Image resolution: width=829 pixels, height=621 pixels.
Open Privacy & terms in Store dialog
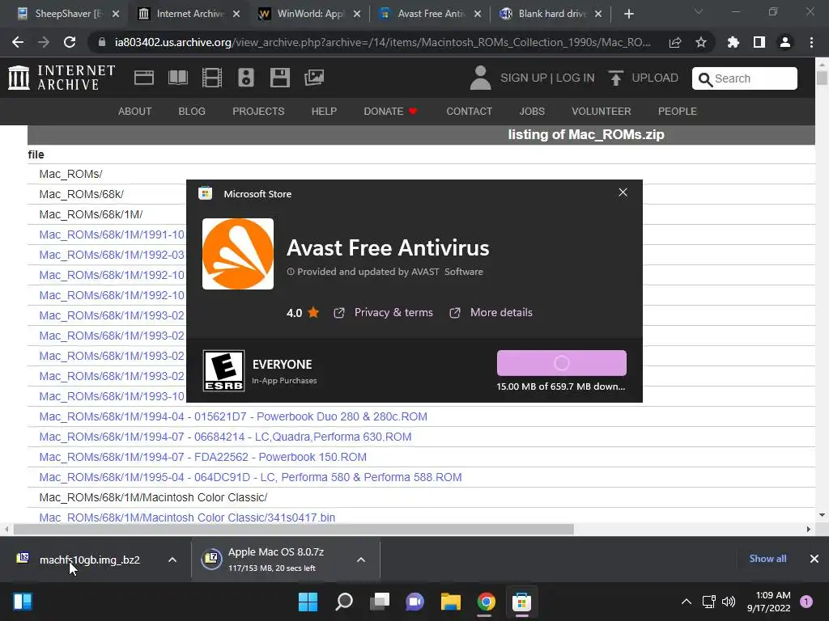393,313
